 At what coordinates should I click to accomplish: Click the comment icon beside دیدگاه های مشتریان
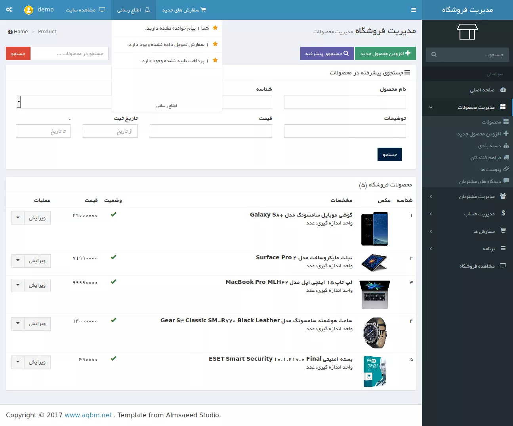click(x=506, y=181)
